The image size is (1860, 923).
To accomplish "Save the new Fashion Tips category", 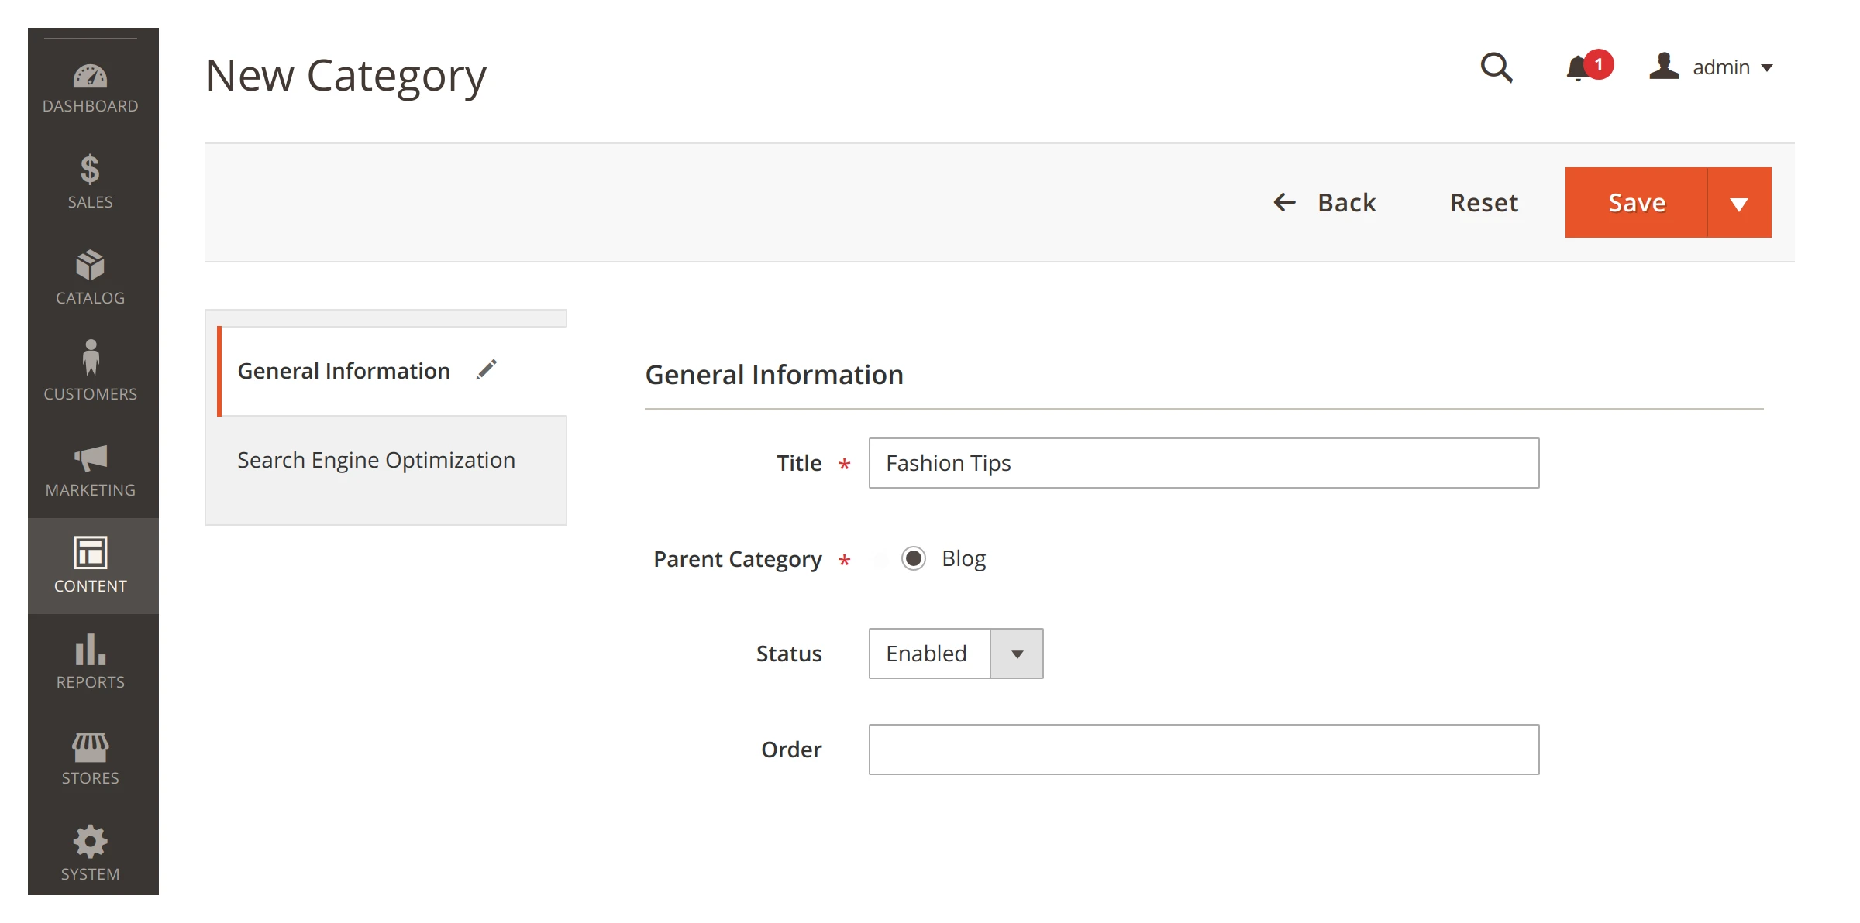I will [x=1637, y=202].
